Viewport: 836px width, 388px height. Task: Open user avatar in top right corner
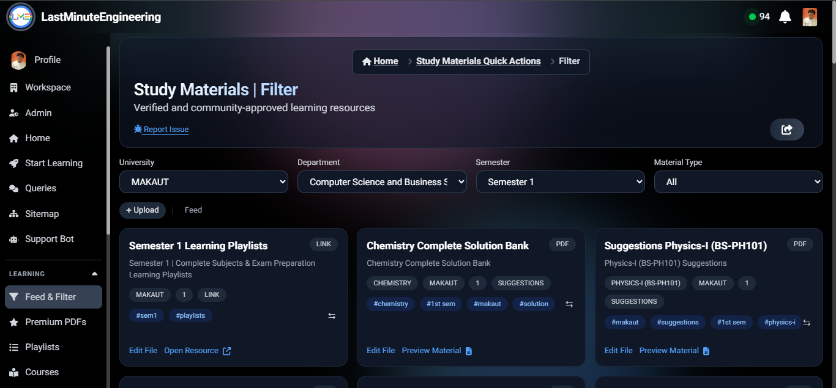coord(810,17)
